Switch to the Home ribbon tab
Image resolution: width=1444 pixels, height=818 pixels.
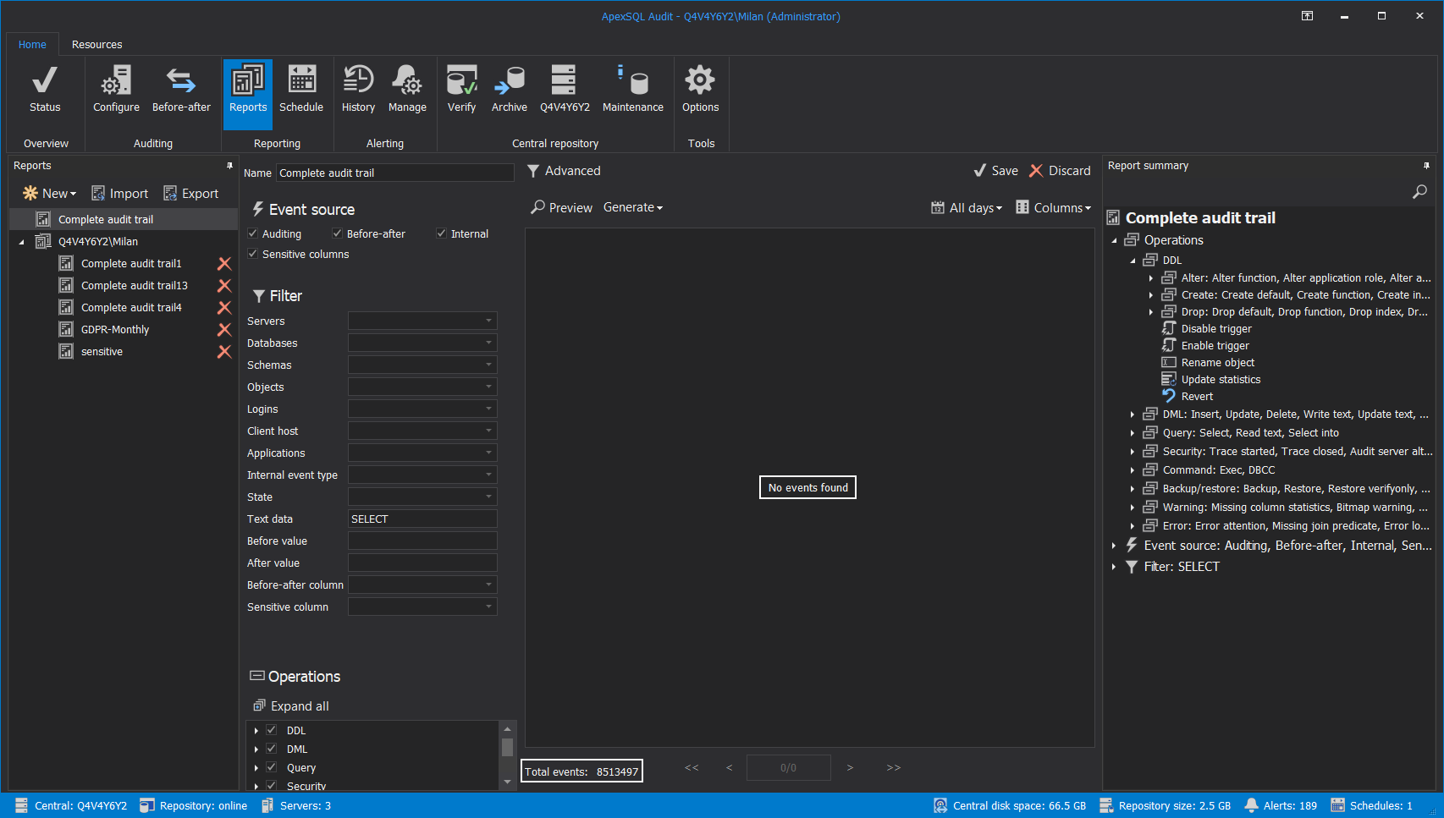[x=32, y=45]
